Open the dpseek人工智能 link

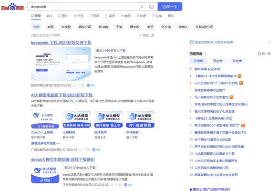tap(42, 132)
